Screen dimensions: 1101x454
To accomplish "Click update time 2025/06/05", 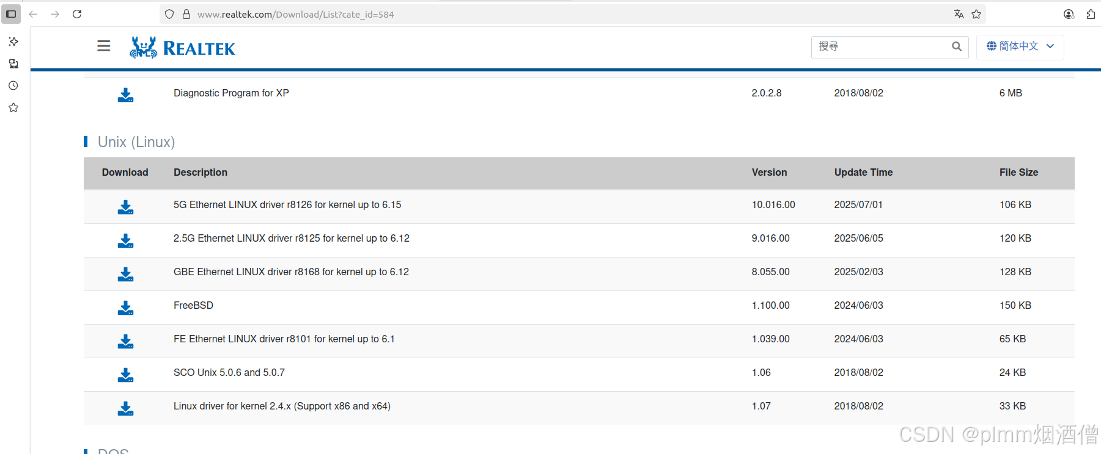I will coord(858,239).
